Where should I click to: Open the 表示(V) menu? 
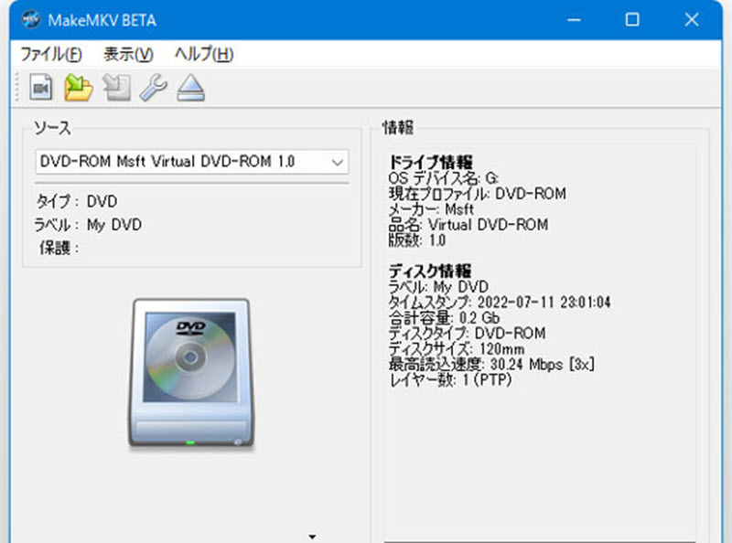click(128, 54)
